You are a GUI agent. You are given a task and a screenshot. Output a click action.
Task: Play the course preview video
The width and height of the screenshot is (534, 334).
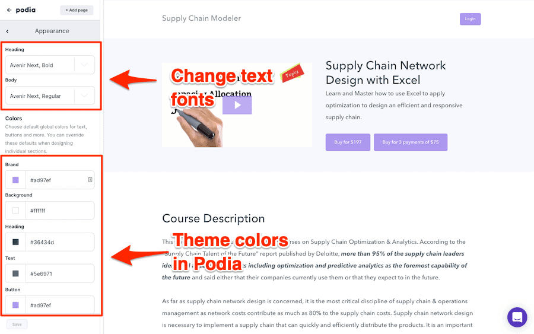(x=237, y=105)
